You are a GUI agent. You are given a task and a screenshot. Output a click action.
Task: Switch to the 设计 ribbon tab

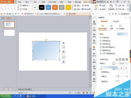35,2
